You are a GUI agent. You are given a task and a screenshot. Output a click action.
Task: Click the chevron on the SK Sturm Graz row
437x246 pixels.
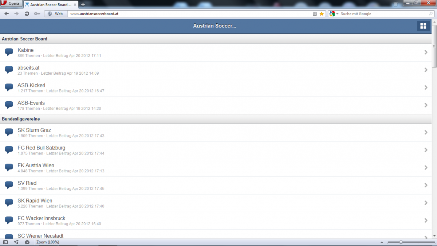pos(426,132)
